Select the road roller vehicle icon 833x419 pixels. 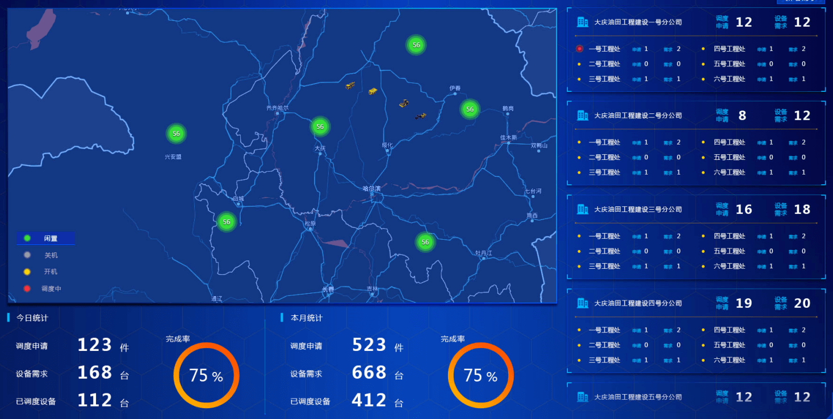(x=404, y=103)
